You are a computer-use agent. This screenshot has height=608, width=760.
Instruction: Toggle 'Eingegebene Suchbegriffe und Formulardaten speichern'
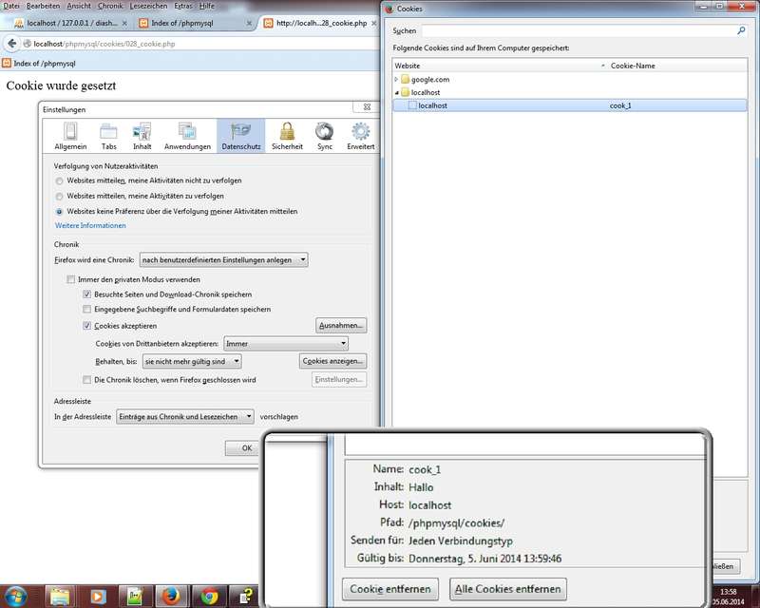(x=86, y=309)
